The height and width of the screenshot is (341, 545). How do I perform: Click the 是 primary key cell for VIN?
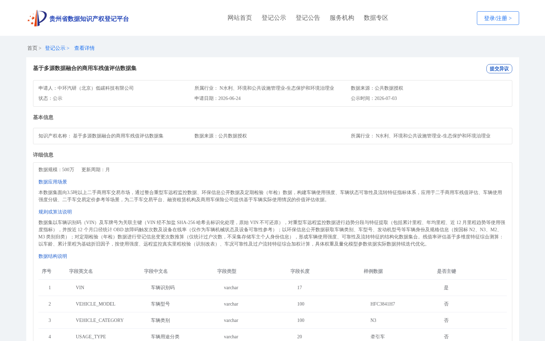(446, 287)
